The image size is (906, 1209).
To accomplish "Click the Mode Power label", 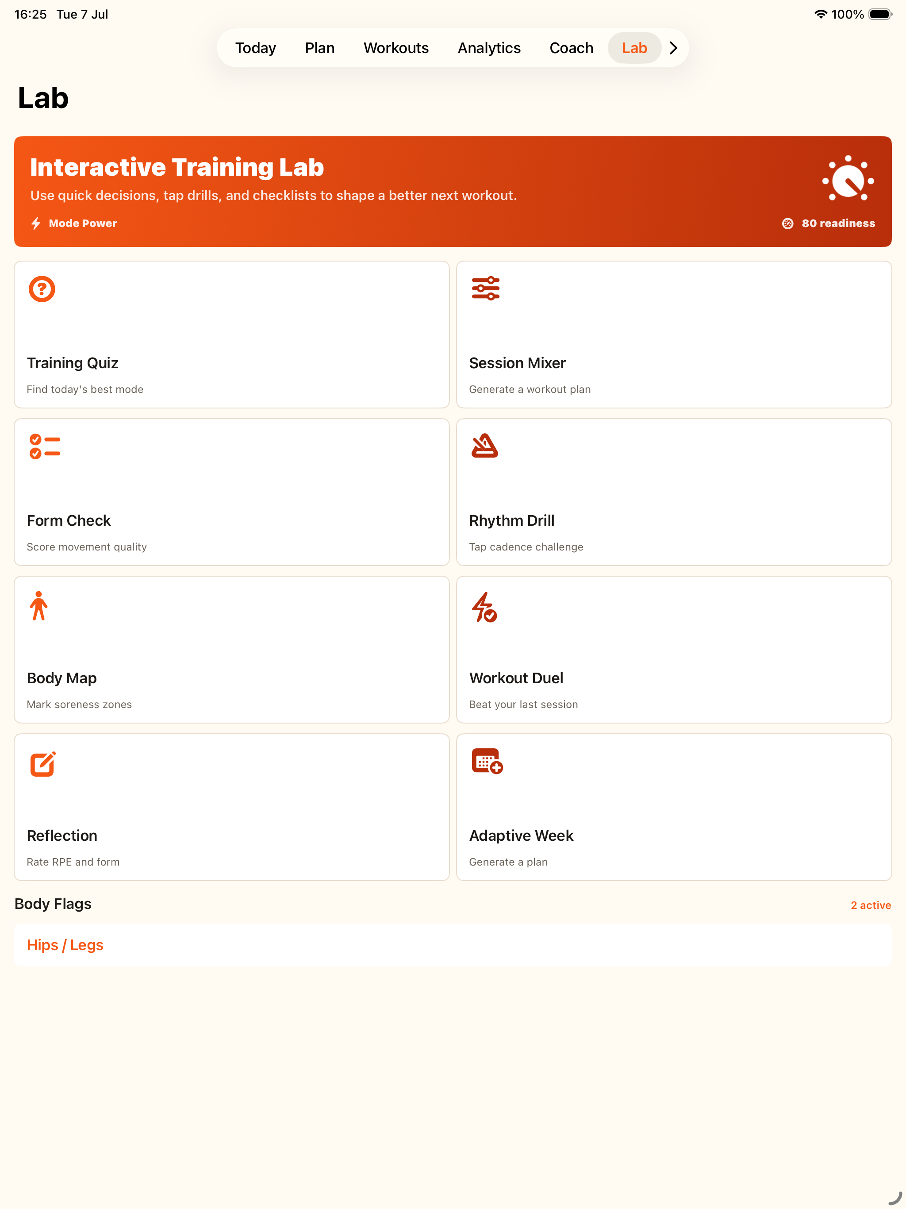I will tap(83, 223).
